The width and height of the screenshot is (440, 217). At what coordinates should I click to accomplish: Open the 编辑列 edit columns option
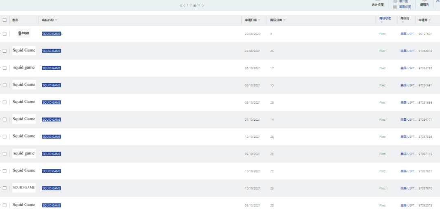(424, 5)
